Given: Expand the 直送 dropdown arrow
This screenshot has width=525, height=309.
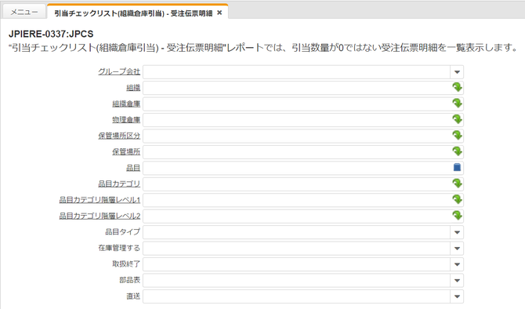Looking at the screenshot, I should [457, 296].
